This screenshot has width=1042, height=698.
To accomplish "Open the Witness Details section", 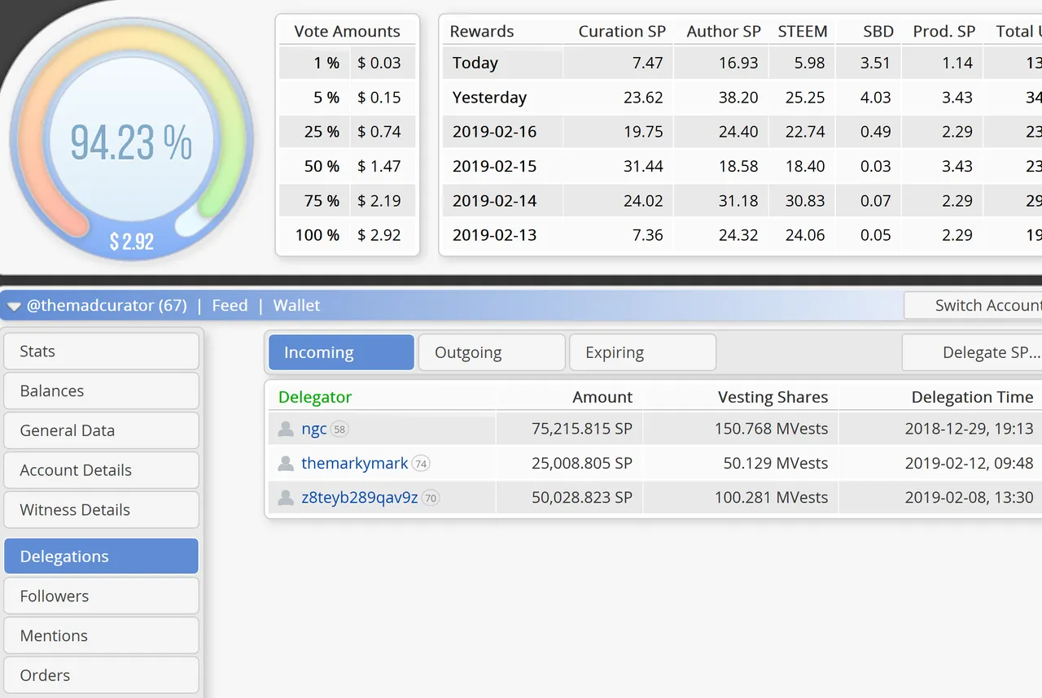I will point(102,510).
